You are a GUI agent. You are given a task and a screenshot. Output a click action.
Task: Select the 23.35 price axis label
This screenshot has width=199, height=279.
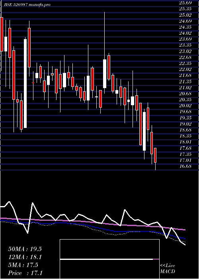185,45
